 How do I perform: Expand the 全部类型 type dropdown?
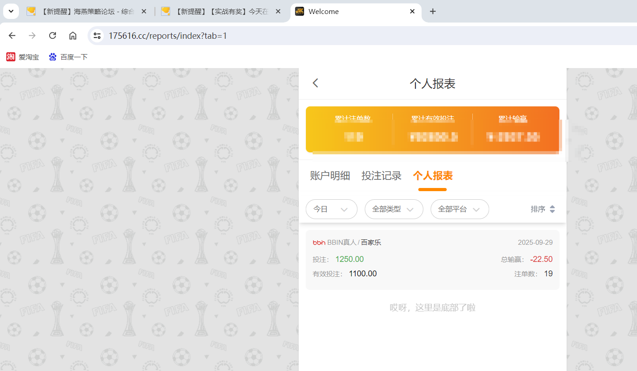tap(393, 209)
